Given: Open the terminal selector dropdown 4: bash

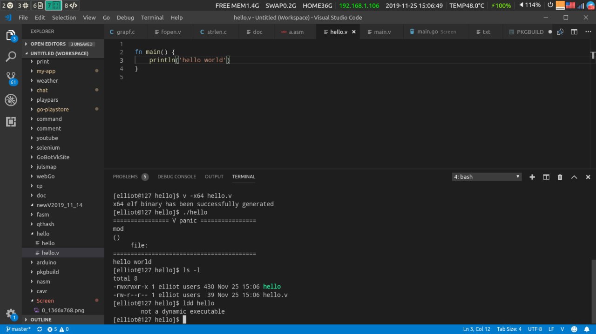Looking at the screenshot, I should point(487,177).
